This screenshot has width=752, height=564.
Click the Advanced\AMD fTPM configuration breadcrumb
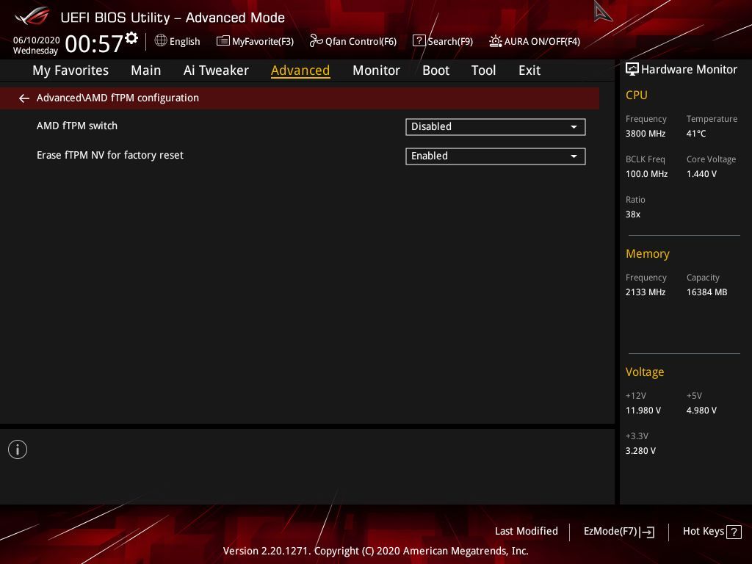click(117, 98)
